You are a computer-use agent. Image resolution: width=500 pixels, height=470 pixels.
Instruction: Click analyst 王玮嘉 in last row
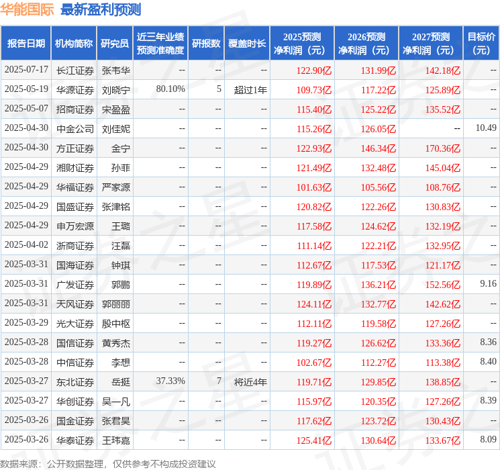pos(115,440)
